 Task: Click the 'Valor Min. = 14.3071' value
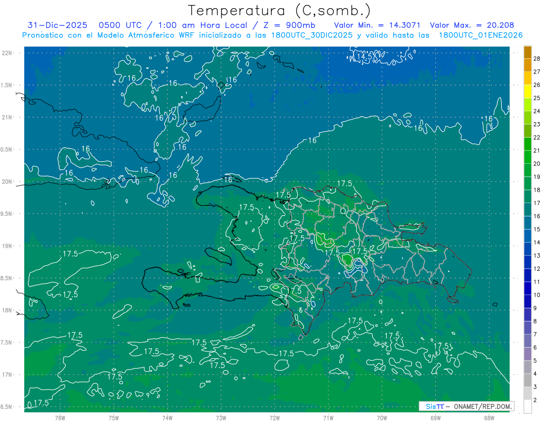coord(377,25)
